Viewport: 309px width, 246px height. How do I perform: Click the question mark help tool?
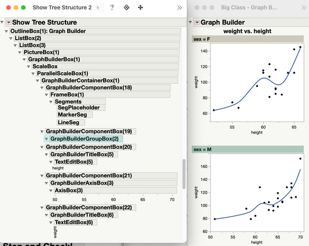112,8
